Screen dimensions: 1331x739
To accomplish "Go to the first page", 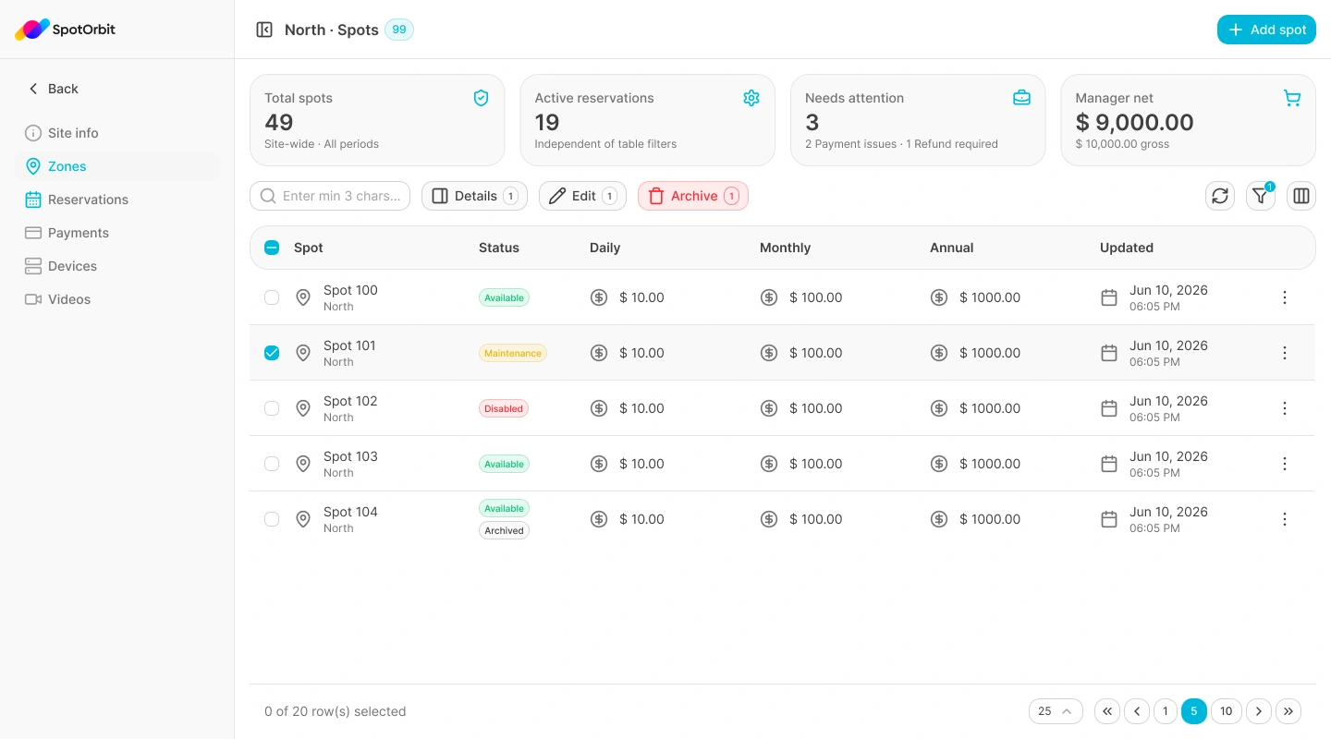I will (1107, 711).
